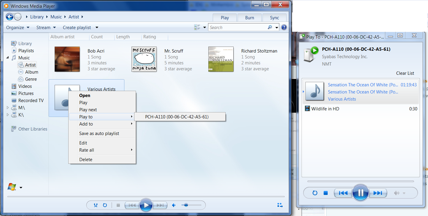The image size is (428, 216).
Task: Click the seek bar in Play To window
Action: coord(361,181)
